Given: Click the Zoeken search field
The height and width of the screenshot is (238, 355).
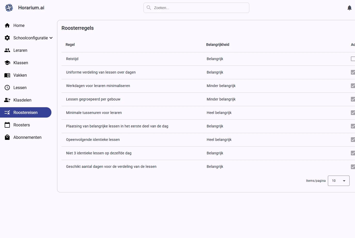Looking at the screenshot, I should point(199,8).
